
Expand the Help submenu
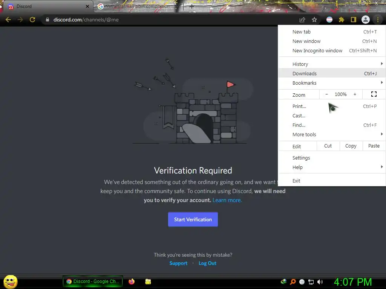coord(332,167)
